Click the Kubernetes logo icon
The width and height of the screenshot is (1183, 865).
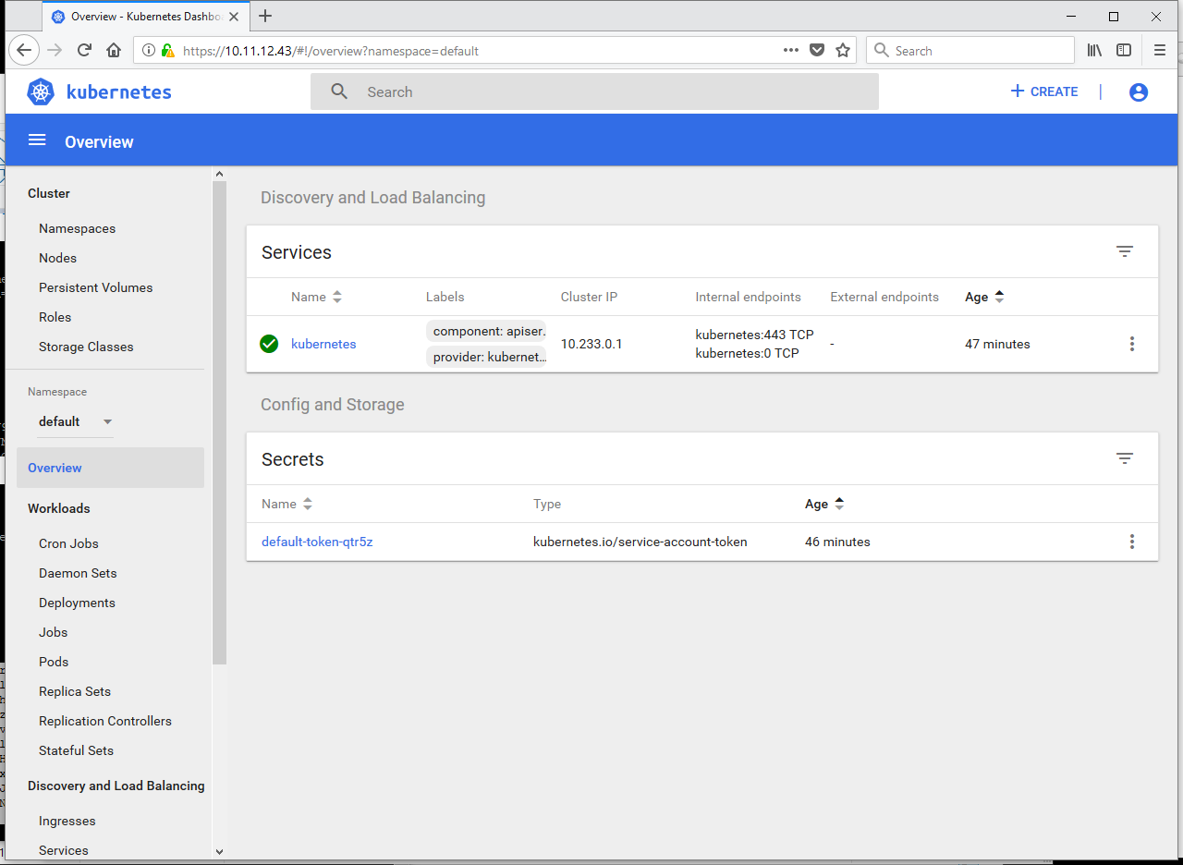(x=42, y=91)
